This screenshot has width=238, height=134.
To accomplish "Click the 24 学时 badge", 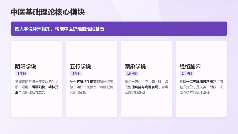I will (x=187, y=74).
